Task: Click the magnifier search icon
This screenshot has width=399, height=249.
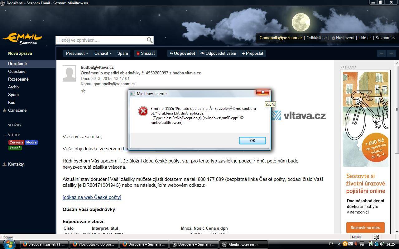Action: (150, 40)
